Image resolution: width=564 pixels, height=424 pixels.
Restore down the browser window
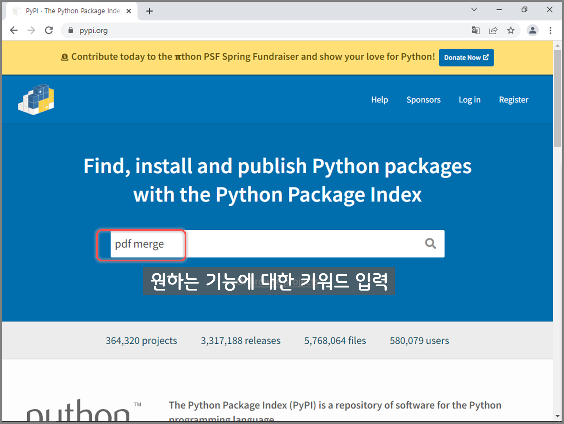pyautogui.click(x=524, y=10)
